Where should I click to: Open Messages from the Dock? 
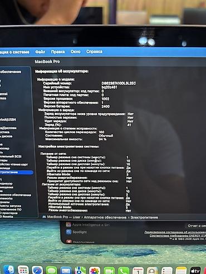51,271
